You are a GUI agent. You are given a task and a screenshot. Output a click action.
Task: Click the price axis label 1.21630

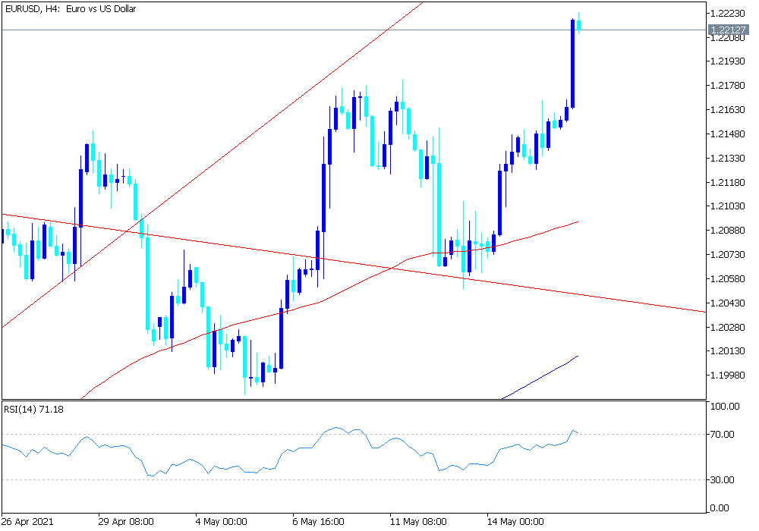(728, 110)
